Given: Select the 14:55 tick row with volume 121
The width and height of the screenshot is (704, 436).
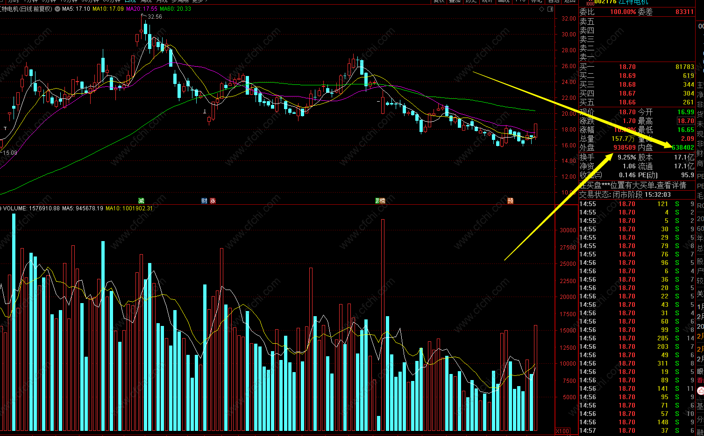Looking at the screenshot, I should point(637,204).
